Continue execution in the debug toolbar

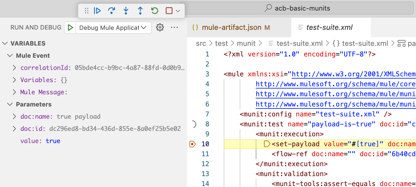pos(97,11)
